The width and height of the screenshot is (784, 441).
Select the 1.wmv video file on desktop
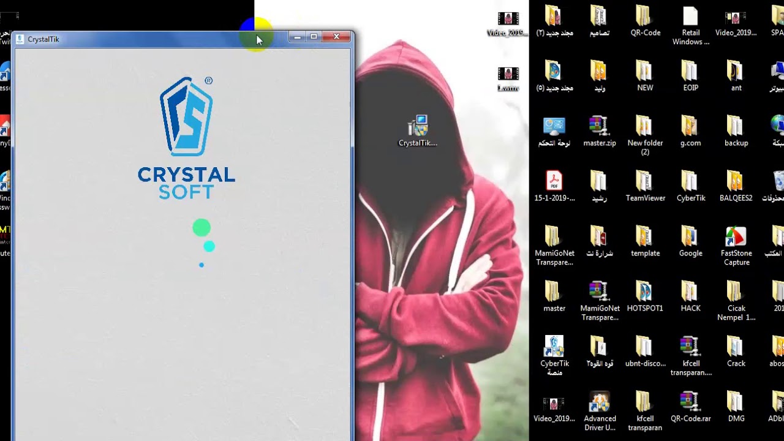(x=508, y=78)
